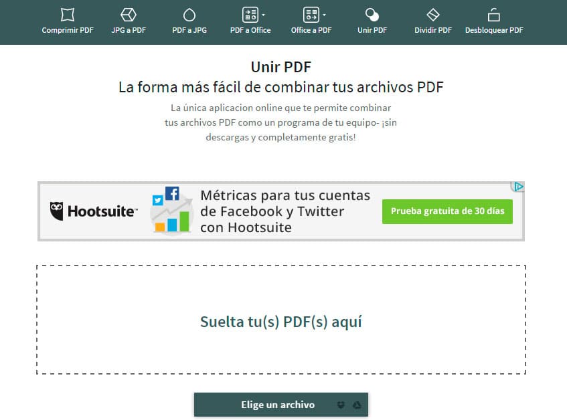Click the Office a PDF icon
This screenshot has height=420, width=567.
311,15
